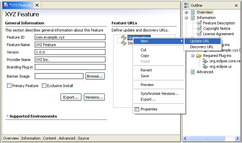This screenshot has height=143, width=242.
Task: Click the Branding Plug-in field
Action: [x=70, y=67]
